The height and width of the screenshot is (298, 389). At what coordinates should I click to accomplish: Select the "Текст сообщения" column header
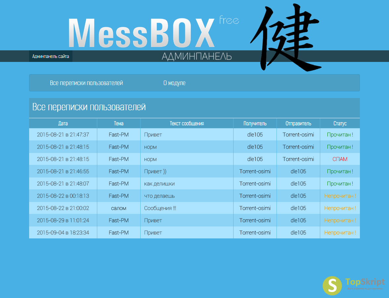[x=187, y=124]
